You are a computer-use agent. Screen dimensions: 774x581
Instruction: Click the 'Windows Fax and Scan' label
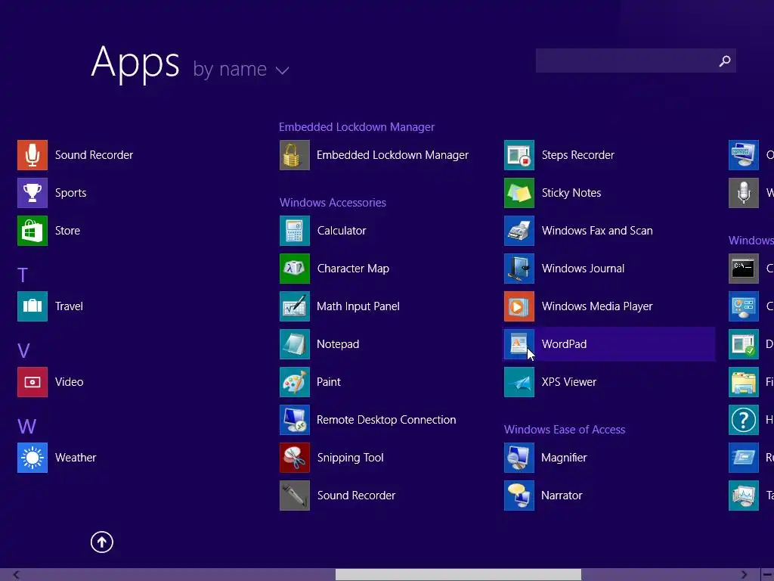[597, 231]
